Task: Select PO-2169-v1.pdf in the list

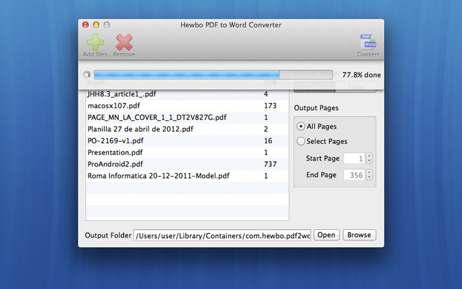Action: (187, 140)
